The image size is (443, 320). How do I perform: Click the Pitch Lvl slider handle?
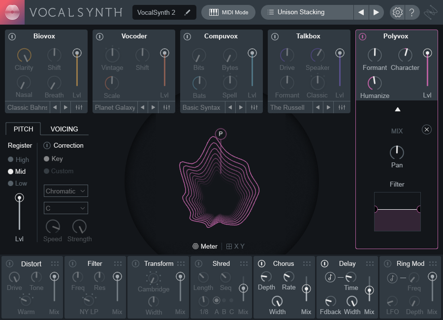coord(19,197)
